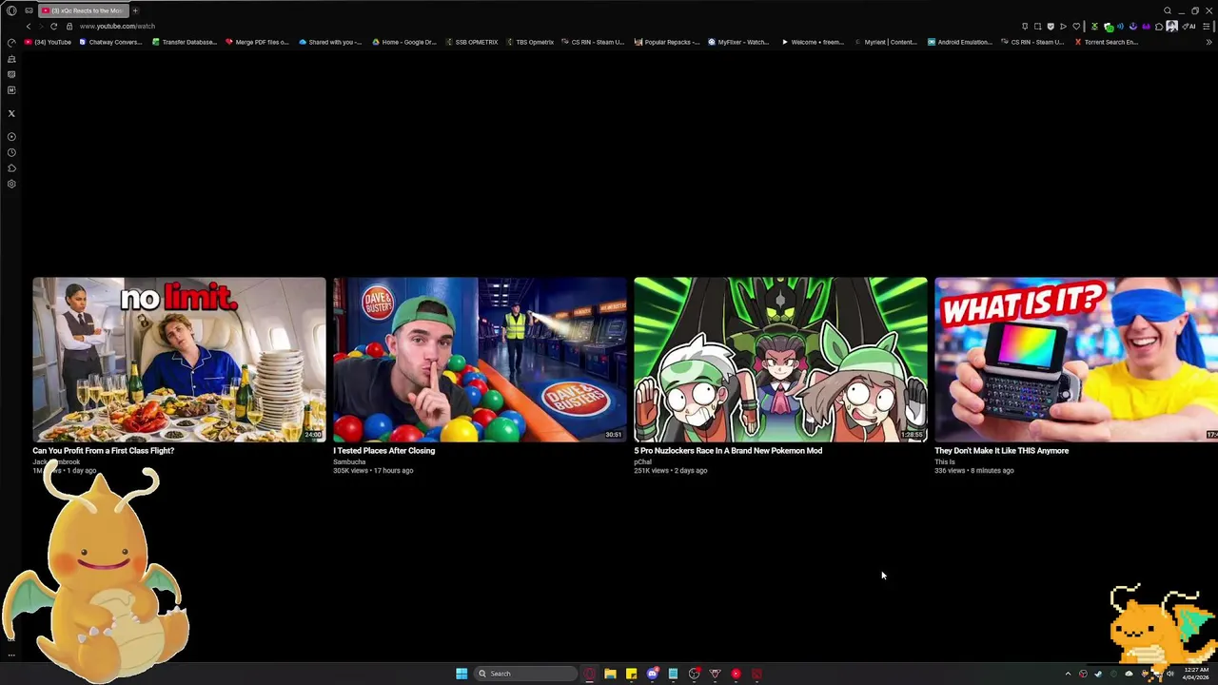The width and height of the screenshot is (1218, 685).
Task: Click the shield ad blocker icon
Action: pos(1051,27)
